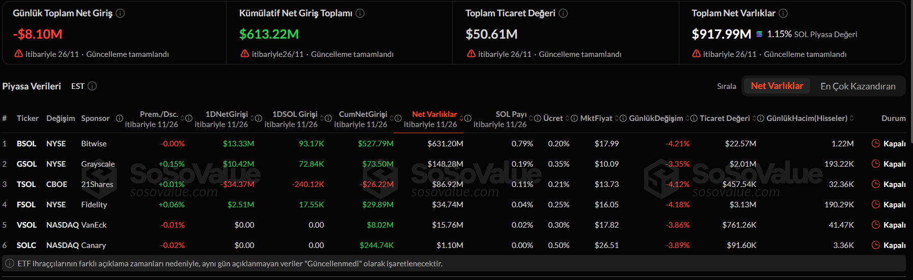Switch ranking to En Çok Kazandıran
This screenshot has width=913, height=280.
[x=857, y=86]
